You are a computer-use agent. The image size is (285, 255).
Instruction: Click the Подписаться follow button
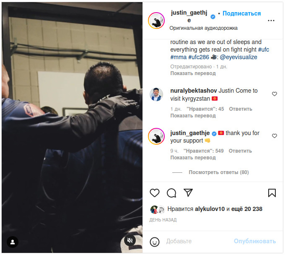241,13
